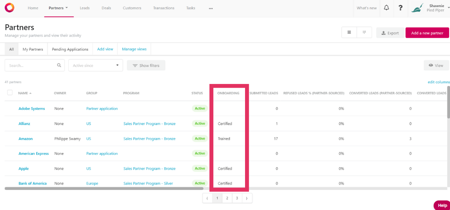The image size is (450, 210).
Task: Click the OWNER column header
Action: pos(60,93)
